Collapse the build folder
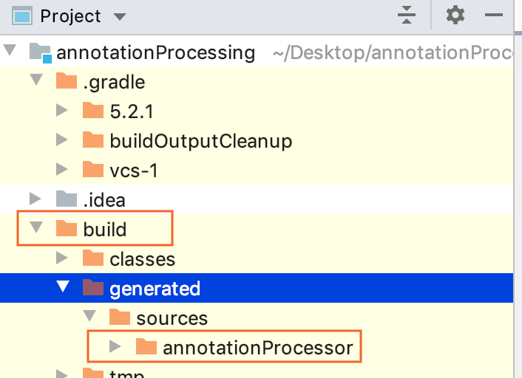522x378 pixels. (37, 229)
